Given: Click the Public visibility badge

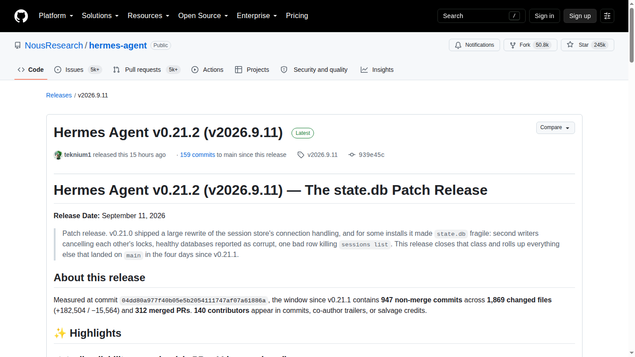Looking at the screenshot, I should click(x=161, y=45).
